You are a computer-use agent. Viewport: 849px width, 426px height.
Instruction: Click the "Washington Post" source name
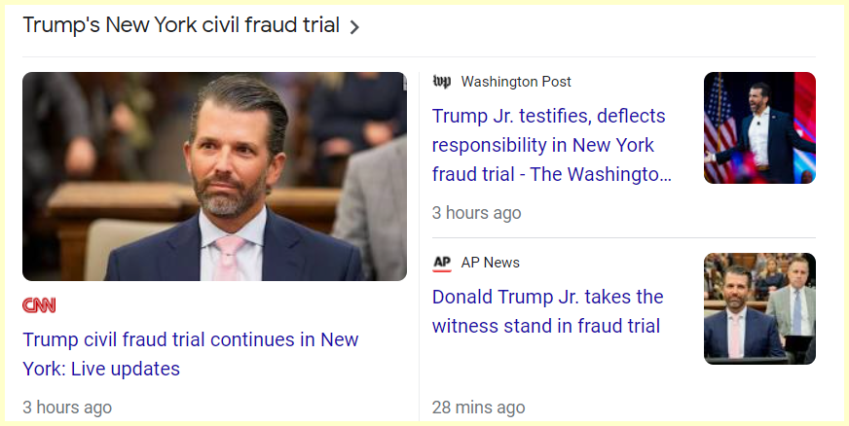(516, 82)
